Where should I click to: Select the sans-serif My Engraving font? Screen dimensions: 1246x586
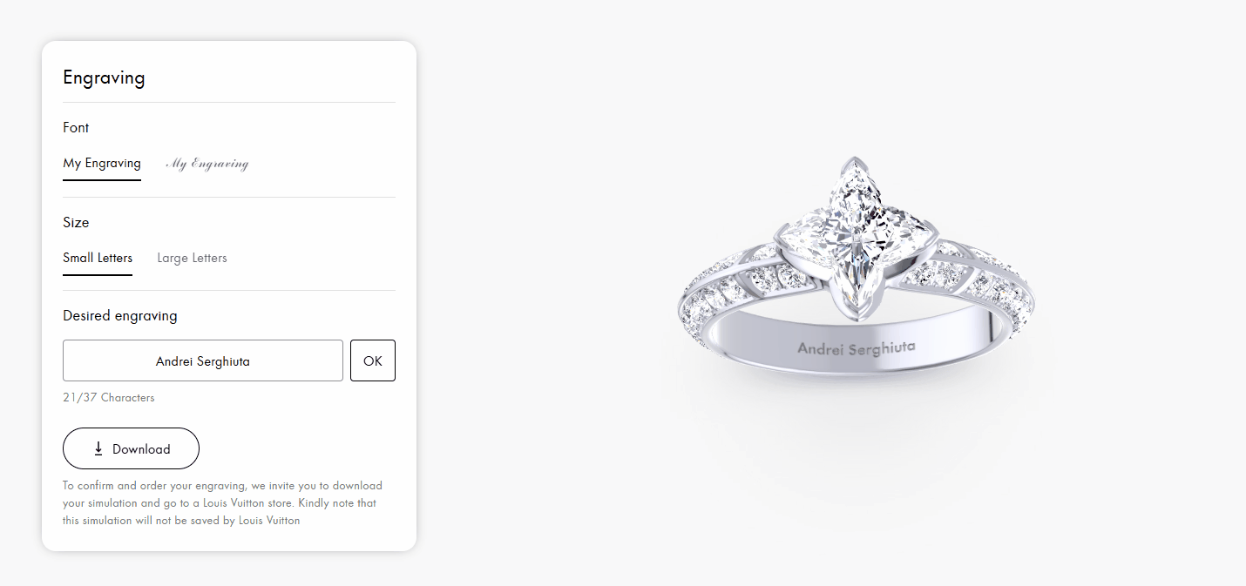point(102,163)
